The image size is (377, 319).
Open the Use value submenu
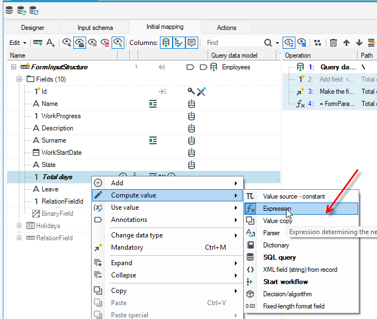(167, 207)
